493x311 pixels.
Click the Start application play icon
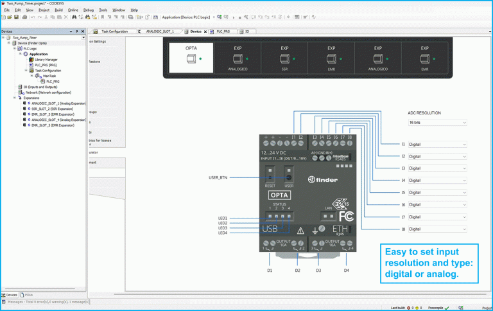[x=233, y=17]
